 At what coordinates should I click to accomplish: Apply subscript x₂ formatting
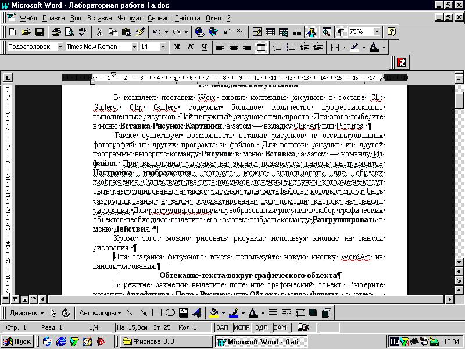[x=239, y=32]
